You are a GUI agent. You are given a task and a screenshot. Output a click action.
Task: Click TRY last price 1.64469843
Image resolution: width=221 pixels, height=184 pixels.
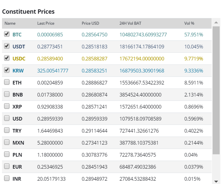[x=50, y=131]
